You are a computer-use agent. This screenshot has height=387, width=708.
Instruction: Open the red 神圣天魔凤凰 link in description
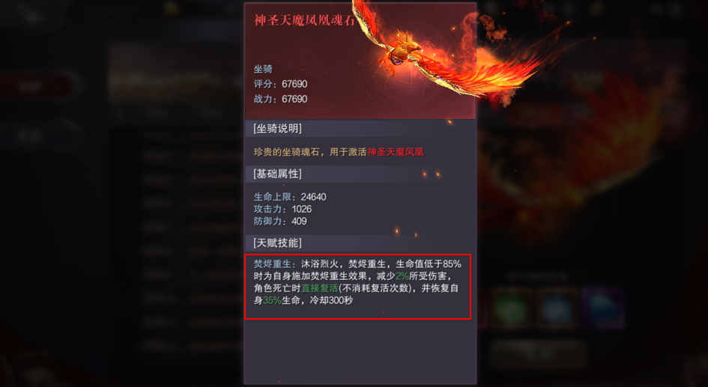pos(396,152)
